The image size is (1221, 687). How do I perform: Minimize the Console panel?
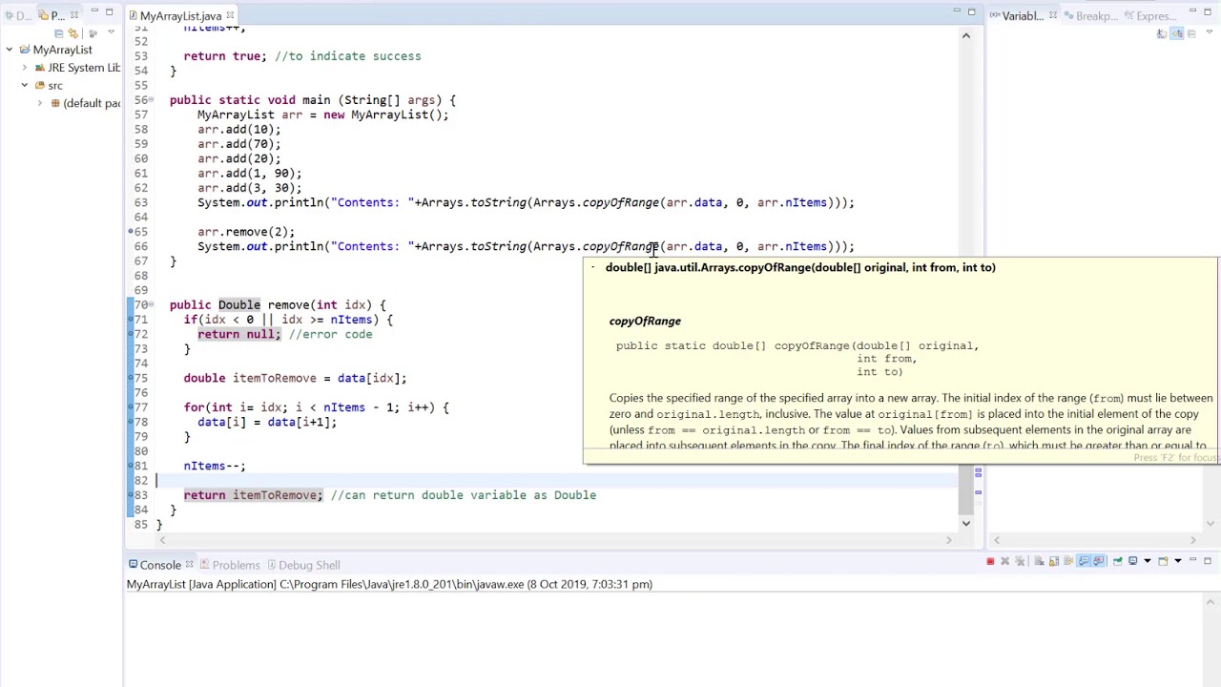[1192, 560]
